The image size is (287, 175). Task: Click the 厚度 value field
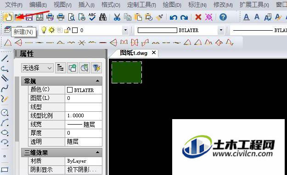point(84,133)
